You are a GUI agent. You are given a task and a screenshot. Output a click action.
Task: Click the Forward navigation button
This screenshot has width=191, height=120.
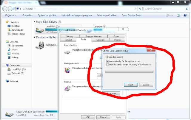(x=10, y=9)
